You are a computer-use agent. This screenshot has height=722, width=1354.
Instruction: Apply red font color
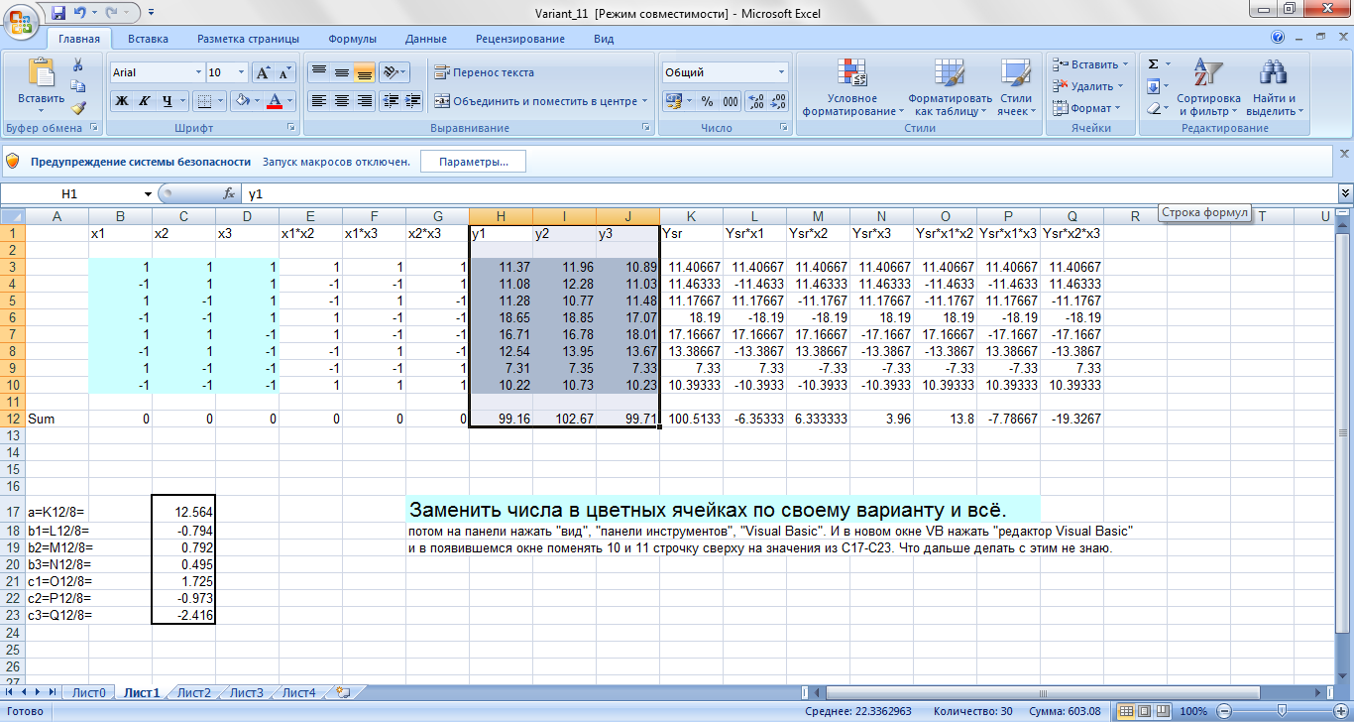tap(277, 101)
